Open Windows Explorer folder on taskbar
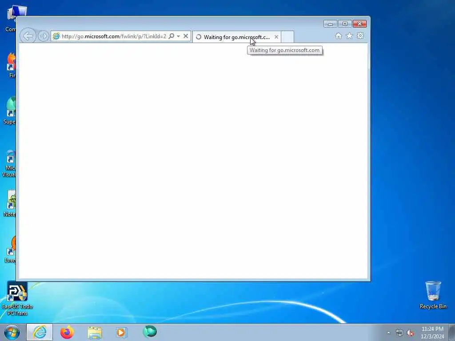455x341 pixels. [x=95, y=332]
